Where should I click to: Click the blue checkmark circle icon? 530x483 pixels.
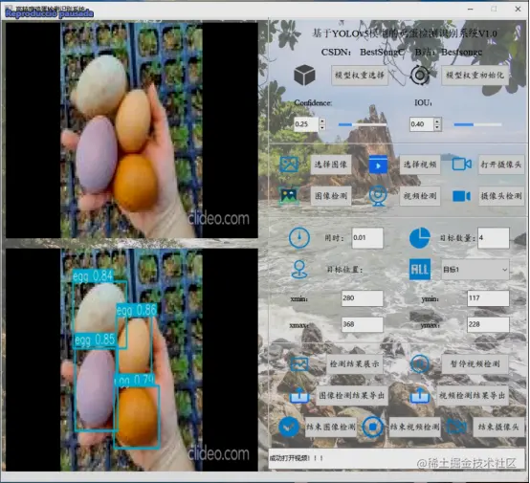point(289,427)
